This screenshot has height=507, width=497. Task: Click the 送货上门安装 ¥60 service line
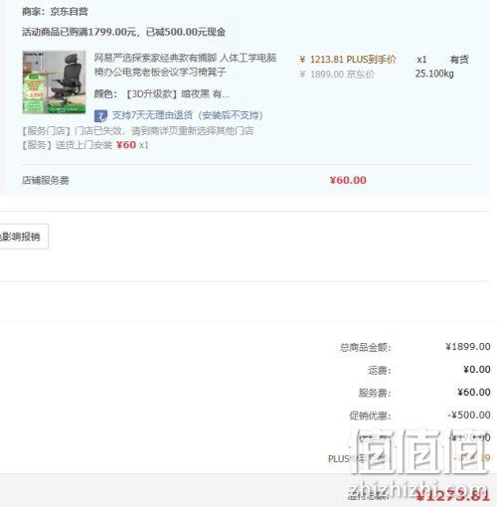(x=85, y=145)
